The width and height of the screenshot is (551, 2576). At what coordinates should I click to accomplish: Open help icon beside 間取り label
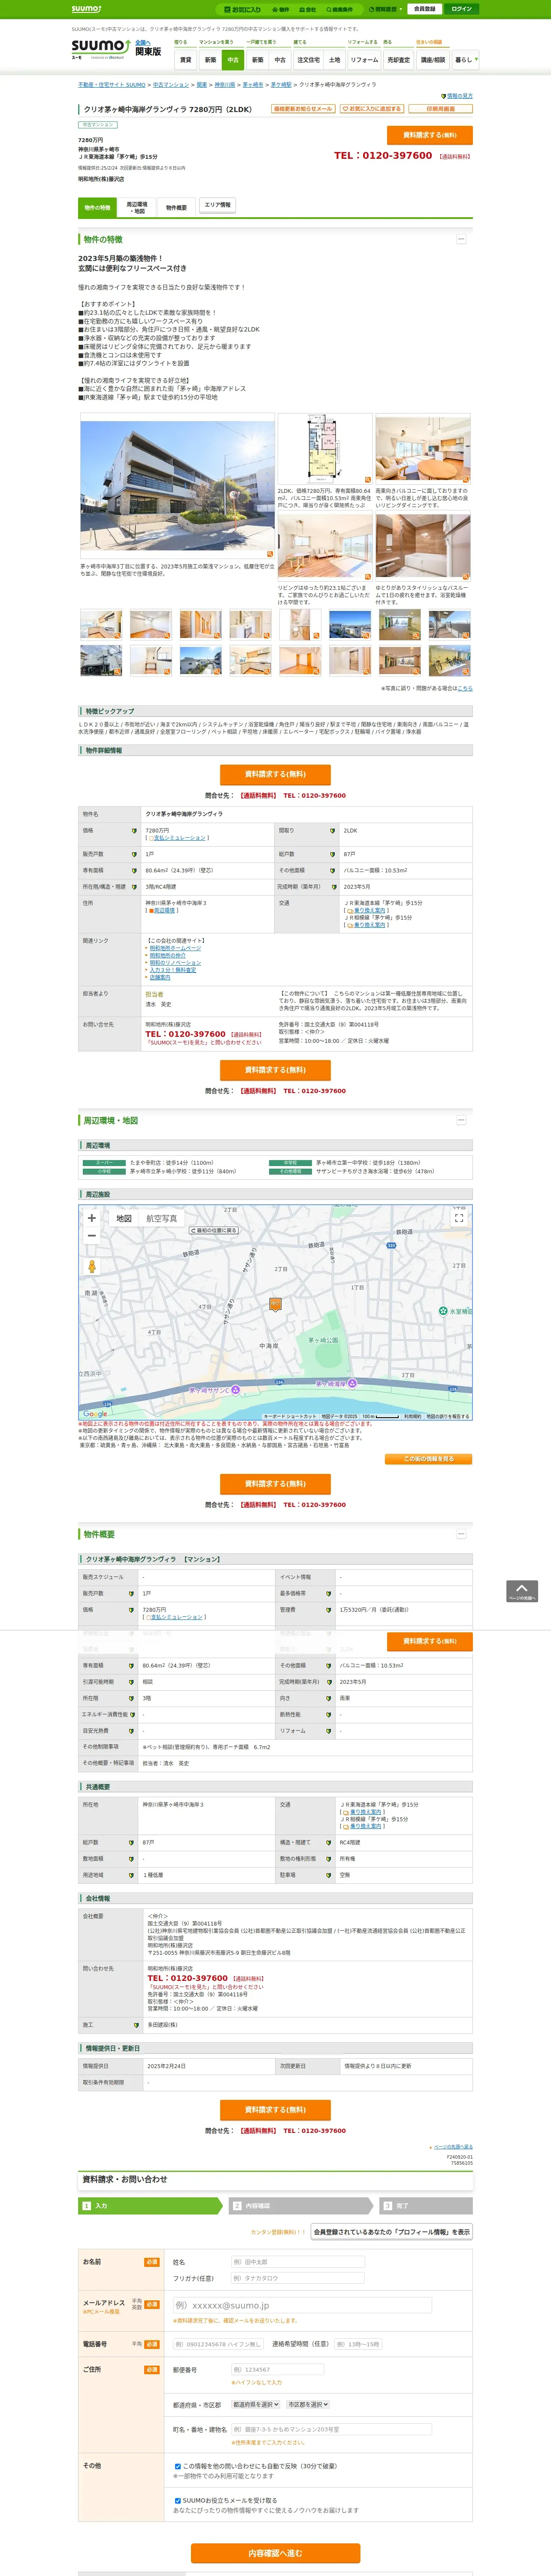[x=333, y=831]
